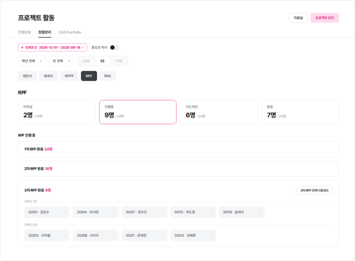
Task: Choose the RPF filter chip
Action: (89, 76)
